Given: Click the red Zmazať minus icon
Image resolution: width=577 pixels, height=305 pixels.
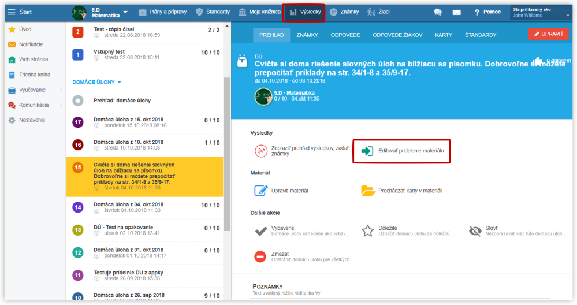Looking at the screenshot, I should pyautogui.click(x=260, y=256).
